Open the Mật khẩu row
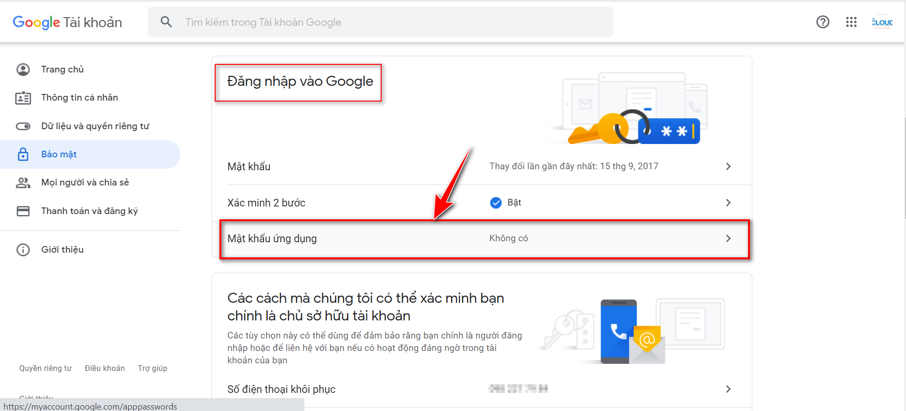 tap(482, 166)
